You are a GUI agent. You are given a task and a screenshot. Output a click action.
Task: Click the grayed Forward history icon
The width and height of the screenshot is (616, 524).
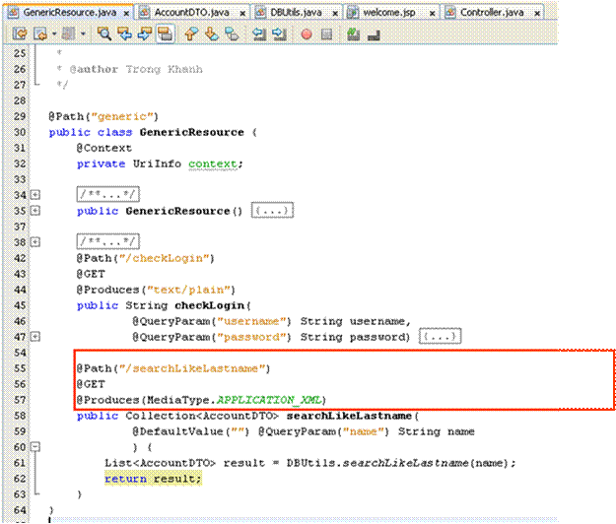click(x=68, y=34)
